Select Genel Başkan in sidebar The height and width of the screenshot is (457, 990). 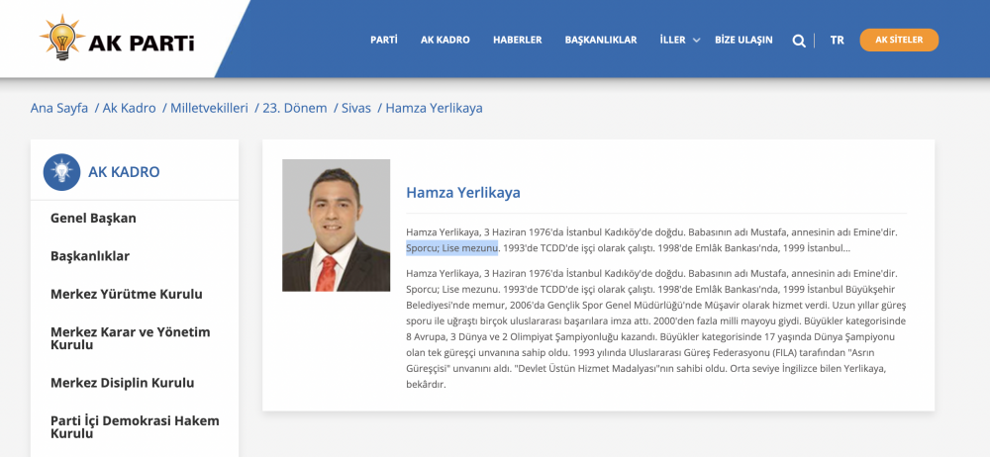click(93, 218)
